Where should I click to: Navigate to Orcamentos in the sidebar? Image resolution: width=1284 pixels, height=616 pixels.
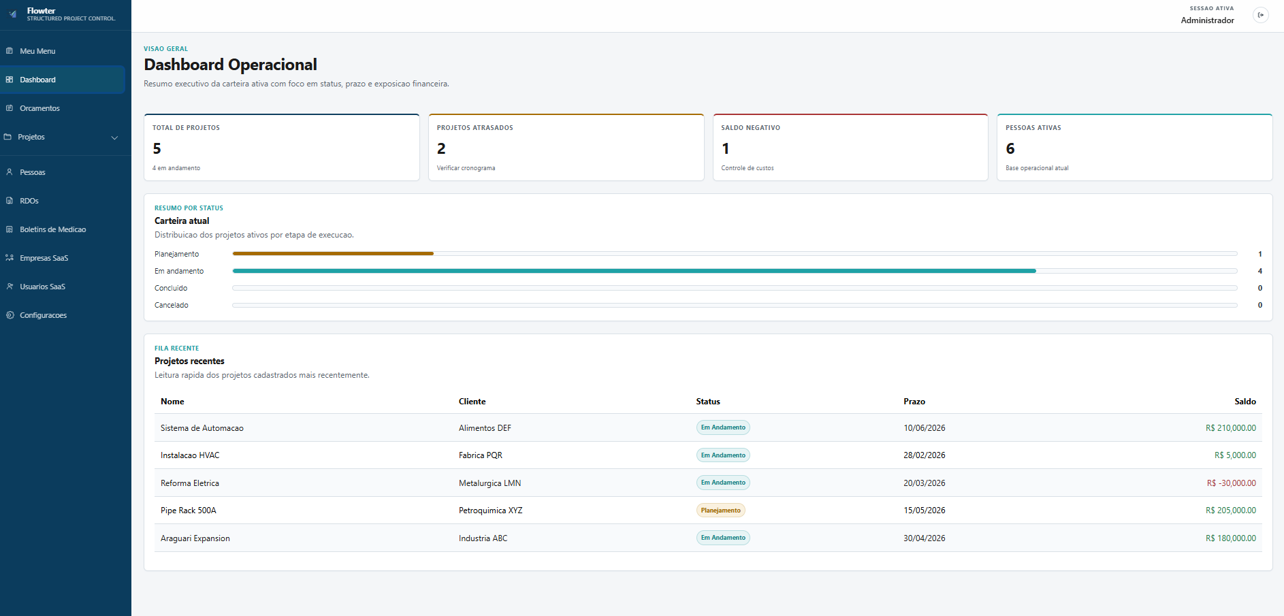[x=39, y=108]
